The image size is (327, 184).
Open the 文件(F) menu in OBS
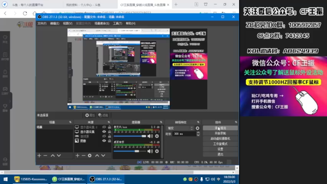coord(42,23)
